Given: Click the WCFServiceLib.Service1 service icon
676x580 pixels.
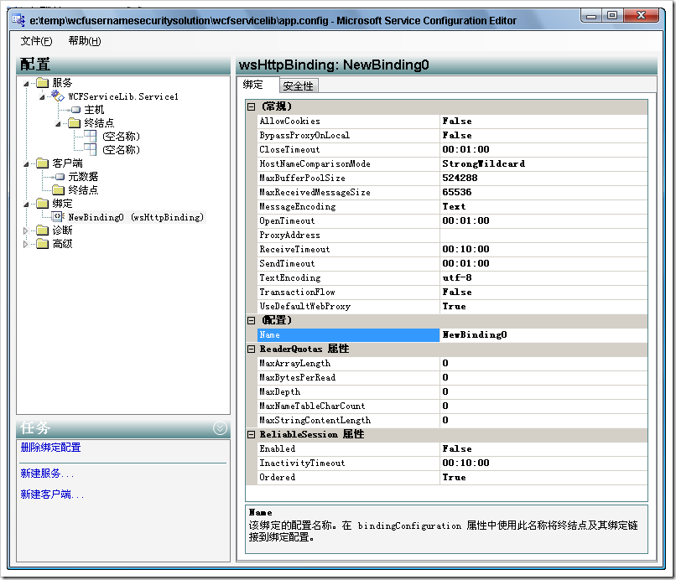Looking at the screenshot, I should [58, 96].
